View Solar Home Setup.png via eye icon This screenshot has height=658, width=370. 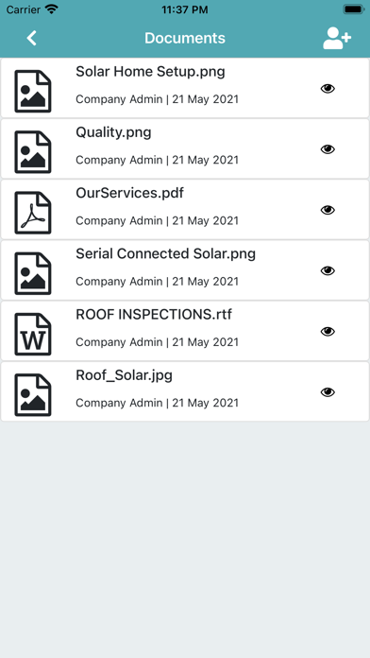[328, 89]
